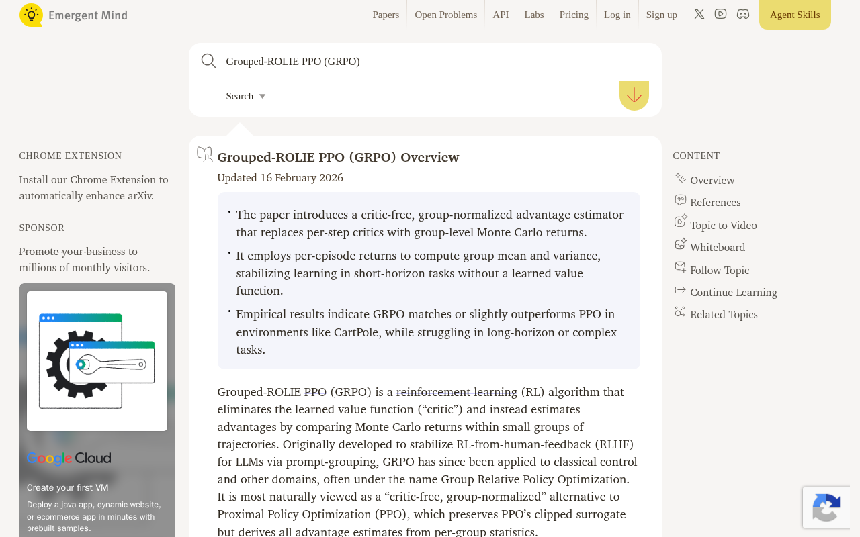The width and height of the screenshot is (860, 537).
Task: Open the RLHF link in the article
Action: 614,444
